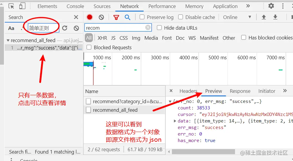This screenshot has height=161, width=293.
Task: Check Hide data URLs
Action: pos(159,28)
